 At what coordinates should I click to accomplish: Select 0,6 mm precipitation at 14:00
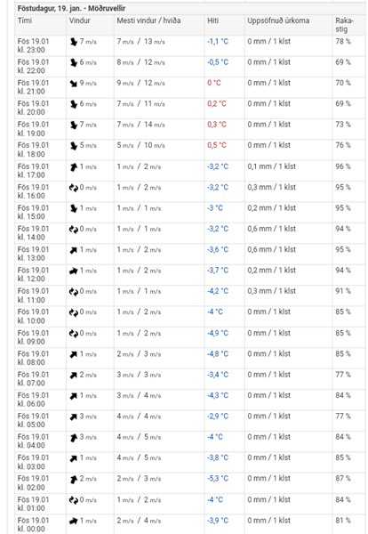271,229
